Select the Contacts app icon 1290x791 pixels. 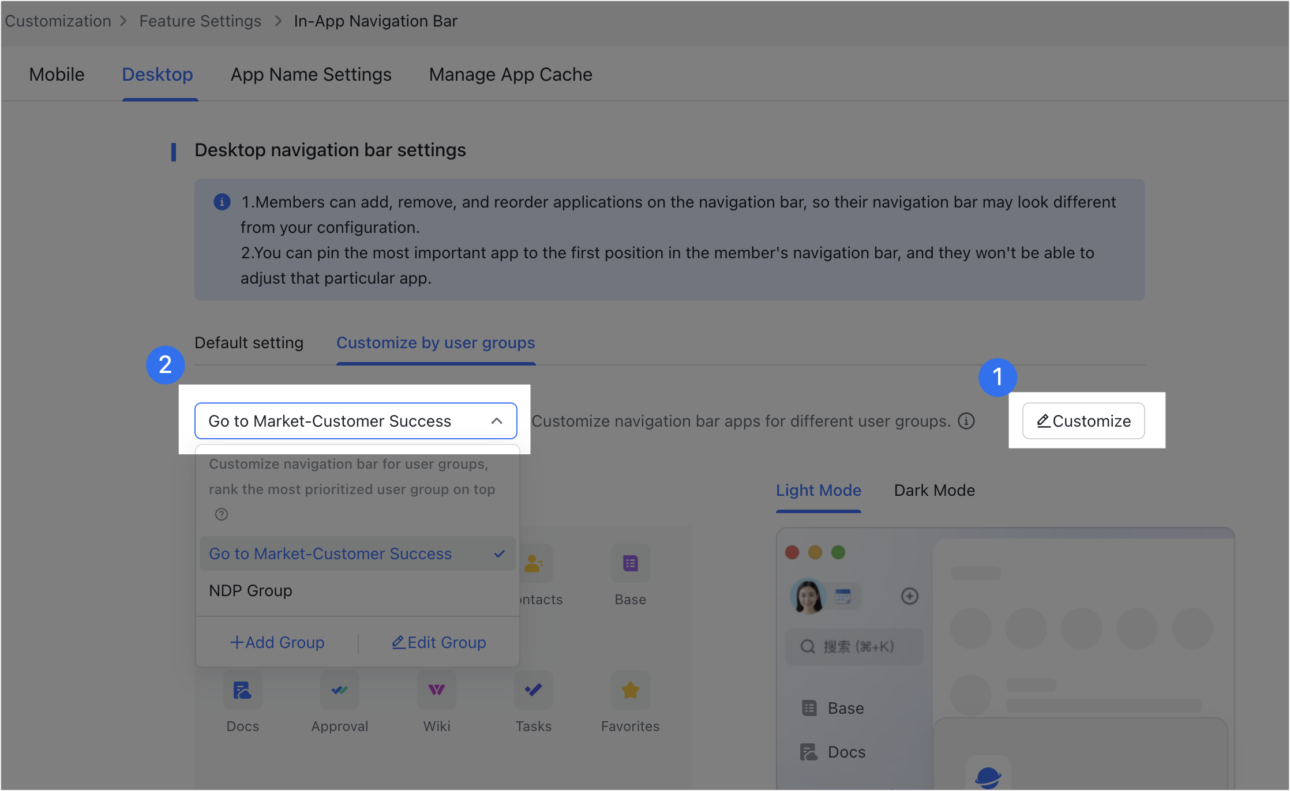[x=533, y=563]
